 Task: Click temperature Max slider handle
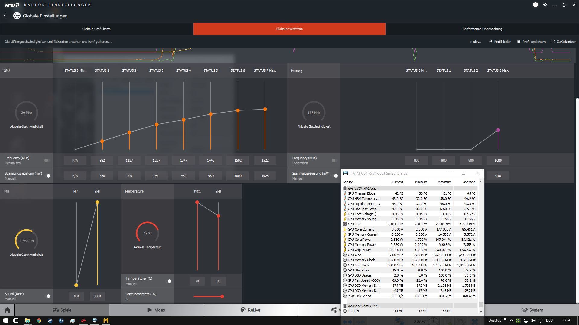[197, 202]
